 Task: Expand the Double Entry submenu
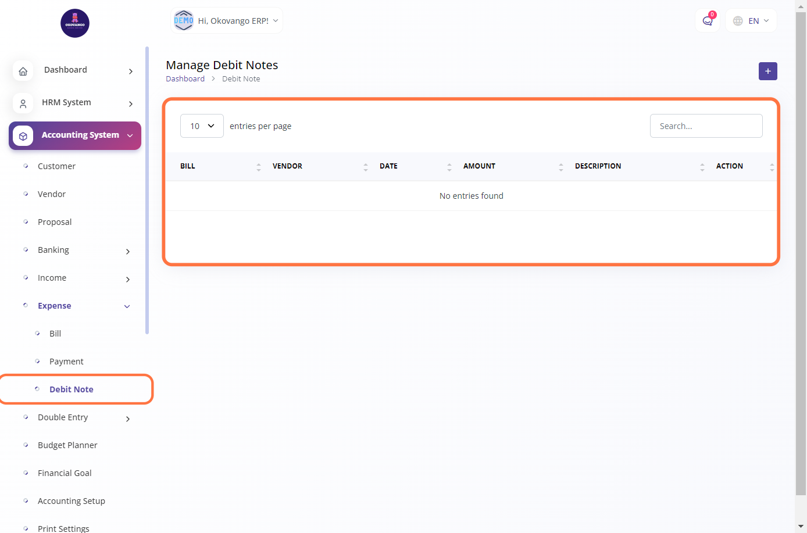[x=127, y=418]
